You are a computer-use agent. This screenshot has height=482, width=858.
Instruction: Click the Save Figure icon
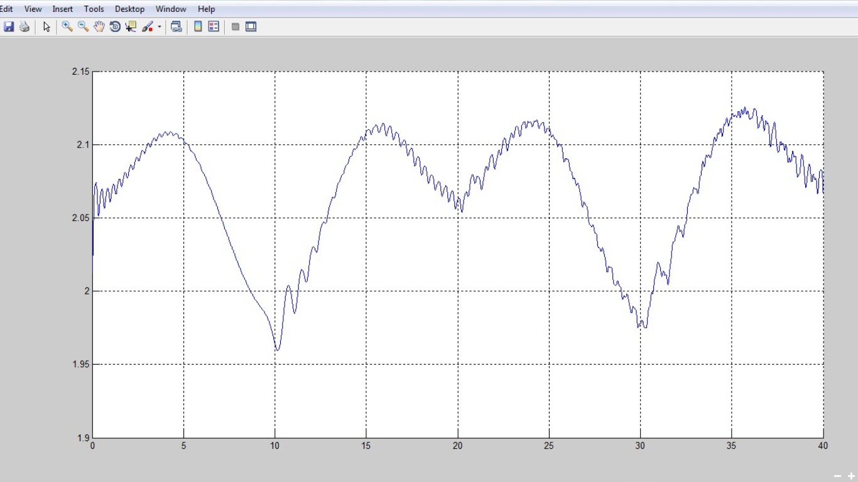click(x=9, y=27)
